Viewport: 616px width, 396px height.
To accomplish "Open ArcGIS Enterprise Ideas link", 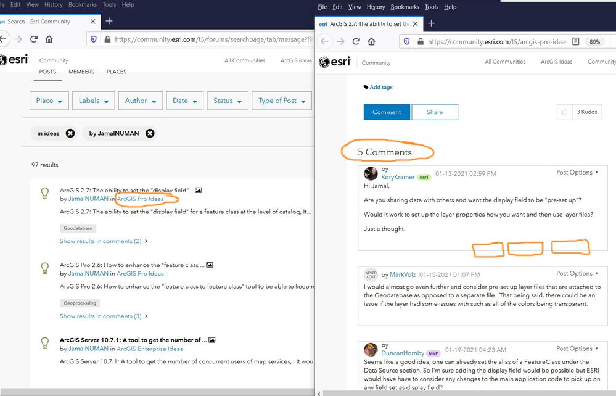I will (150, 349).
